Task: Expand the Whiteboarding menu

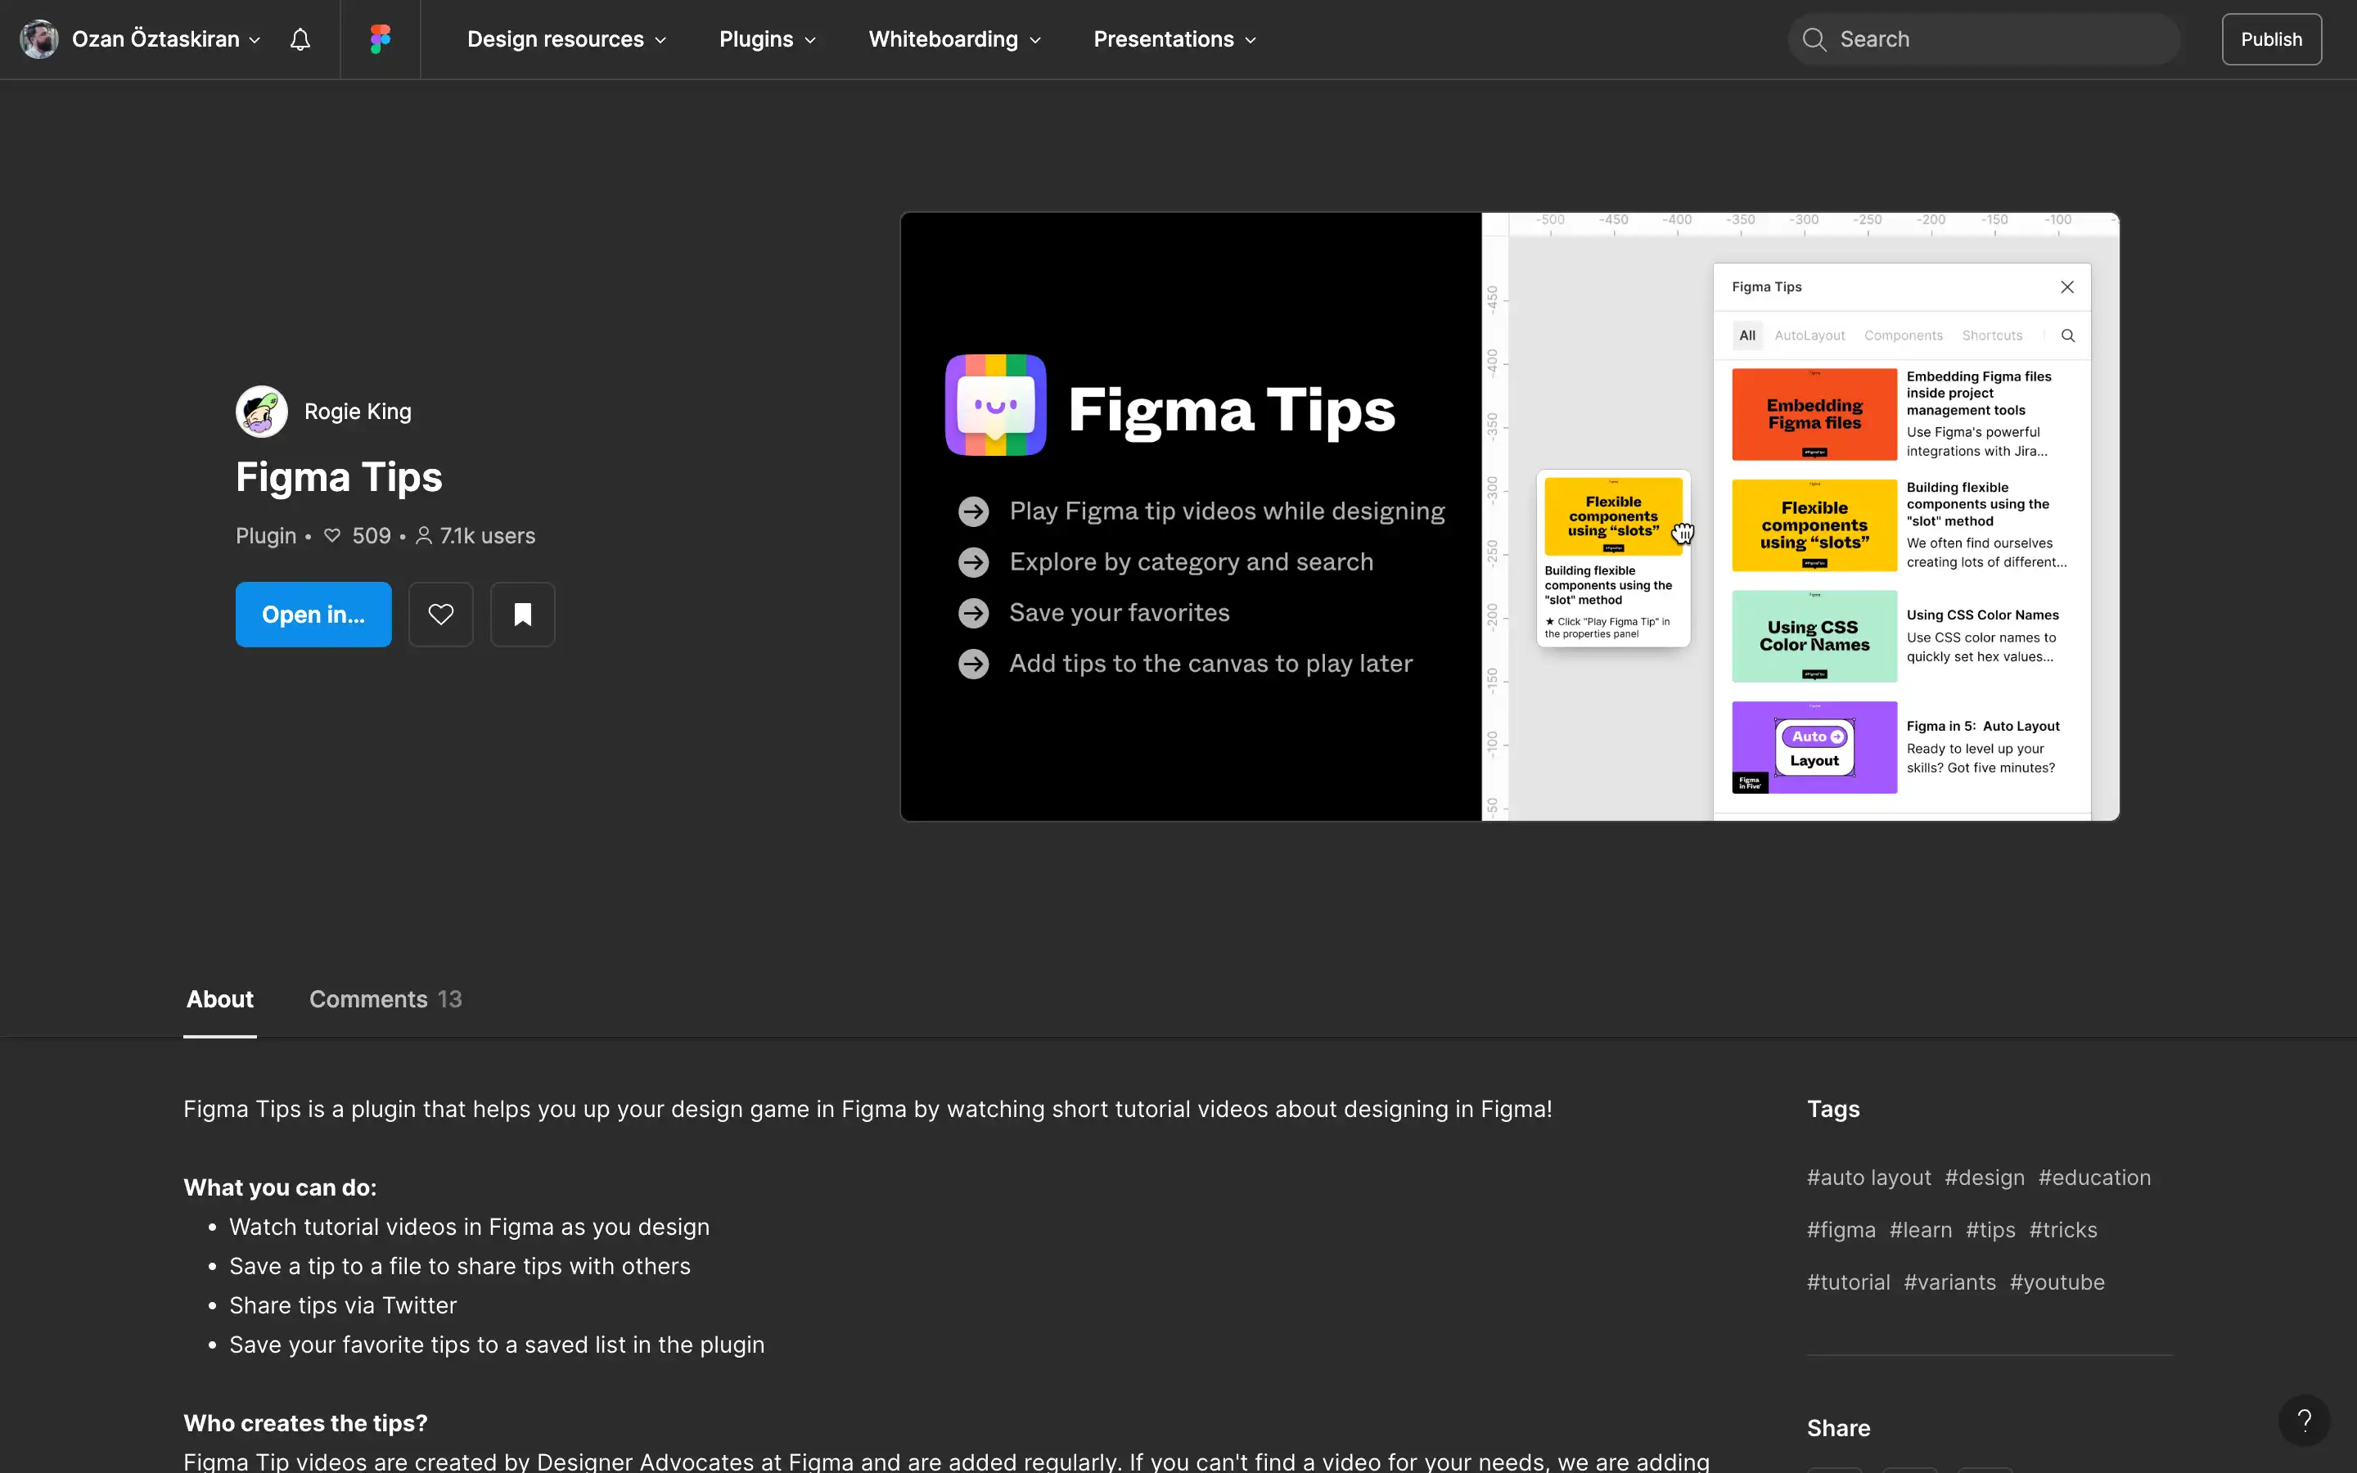Action: click(954, 39)
